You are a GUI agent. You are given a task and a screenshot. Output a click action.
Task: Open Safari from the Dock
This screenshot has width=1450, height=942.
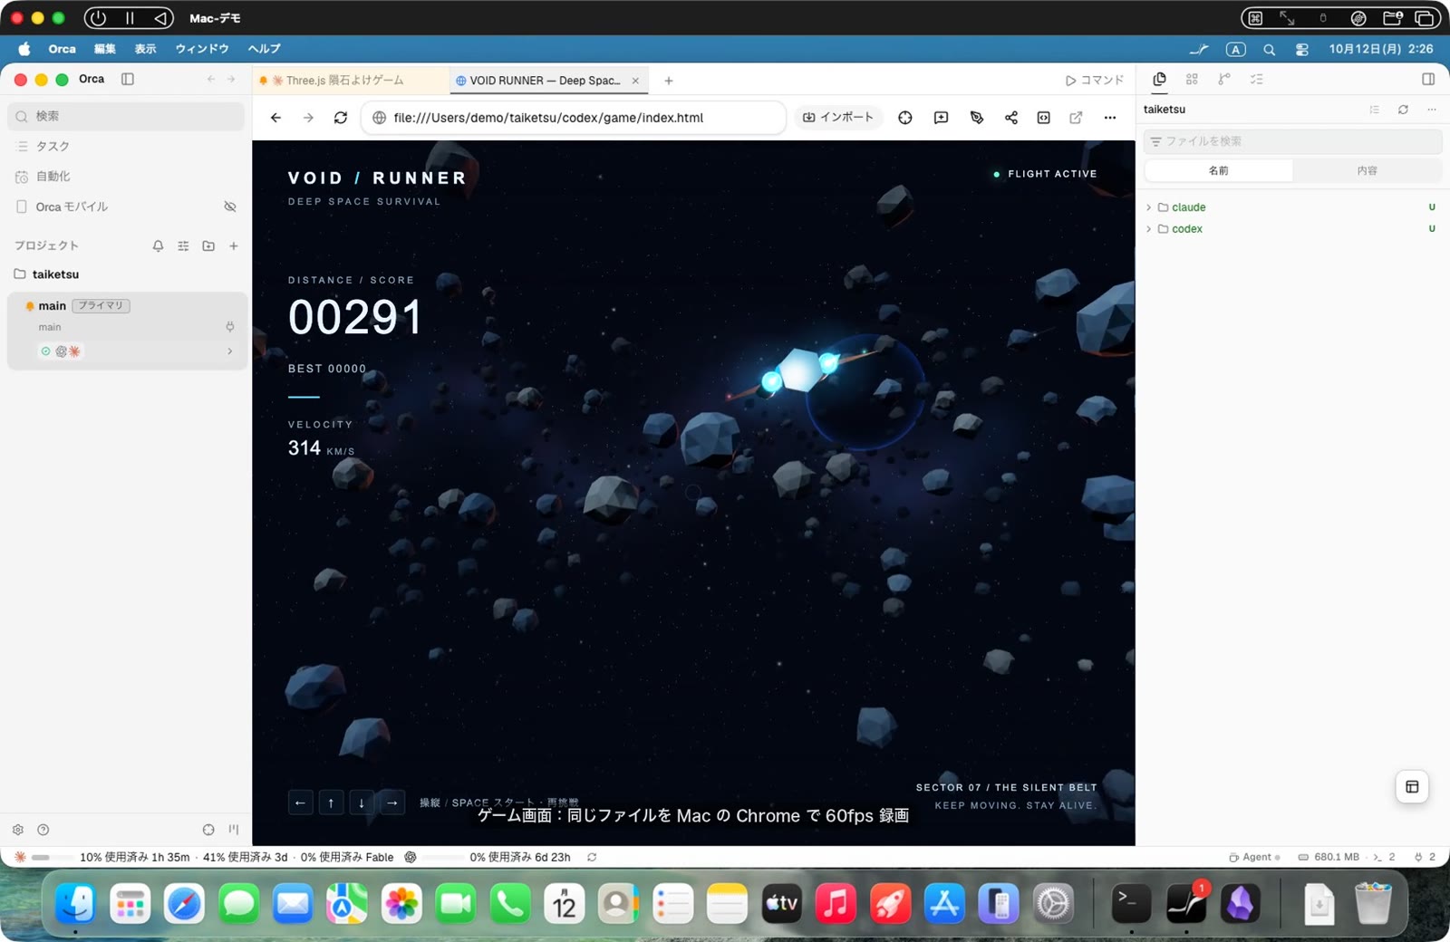(185, 903)
